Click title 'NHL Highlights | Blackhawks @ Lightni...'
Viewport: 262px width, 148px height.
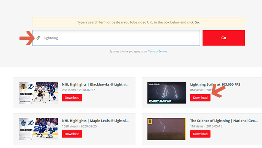(x=95, y=84)
